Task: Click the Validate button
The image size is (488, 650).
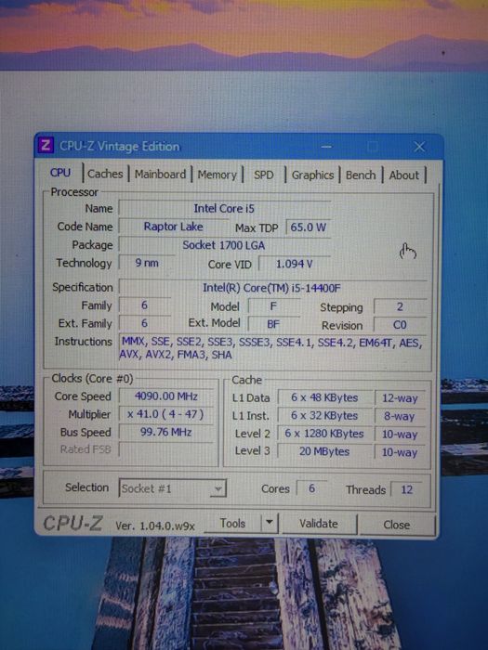Action: pos(319,524)
